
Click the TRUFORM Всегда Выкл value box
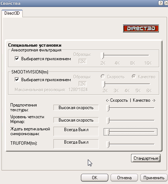(76, 144)
